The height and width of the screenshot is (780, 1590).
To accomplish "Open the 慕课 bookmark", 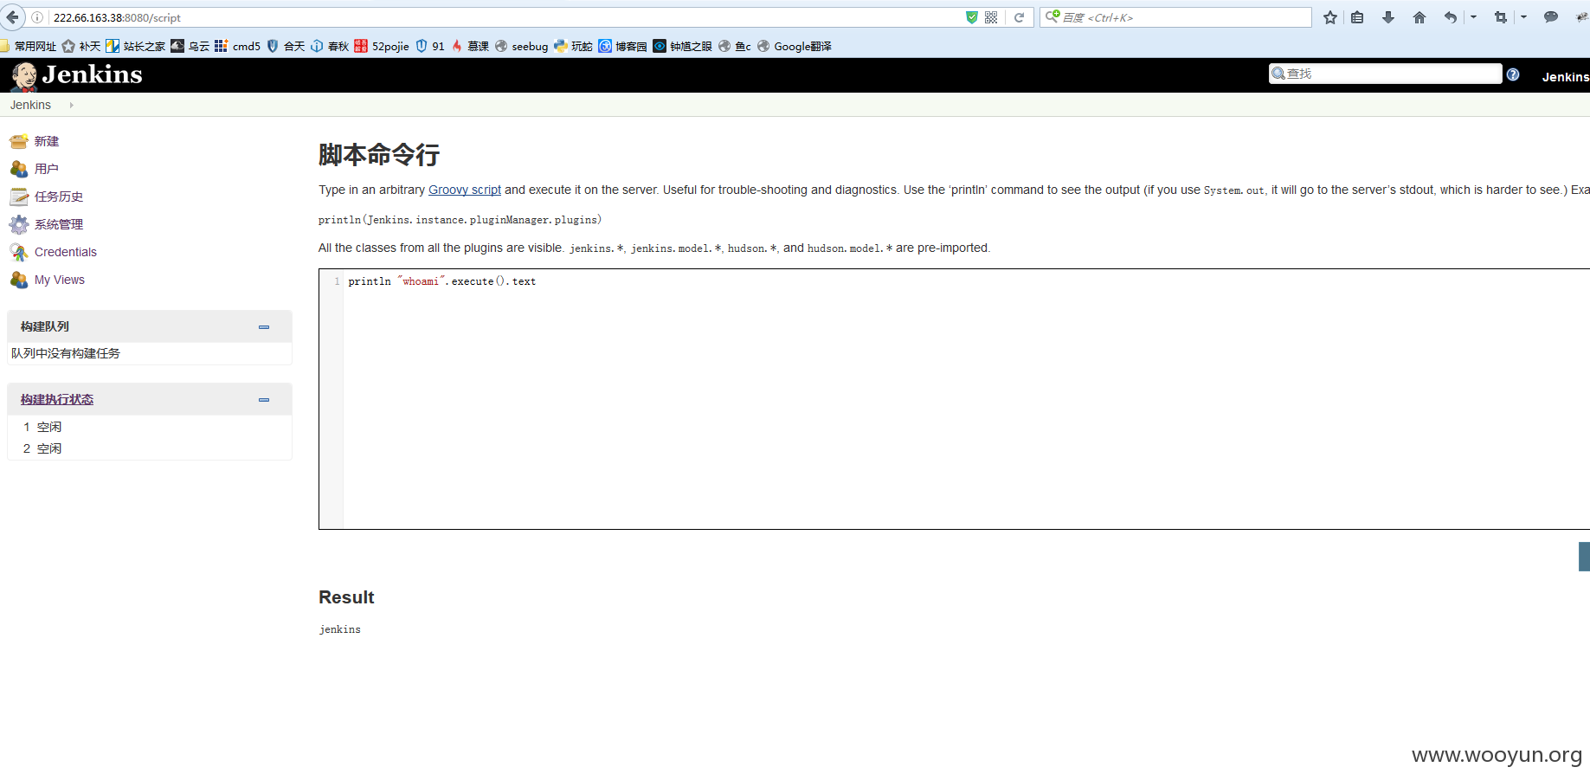I will tap(470, 46).
